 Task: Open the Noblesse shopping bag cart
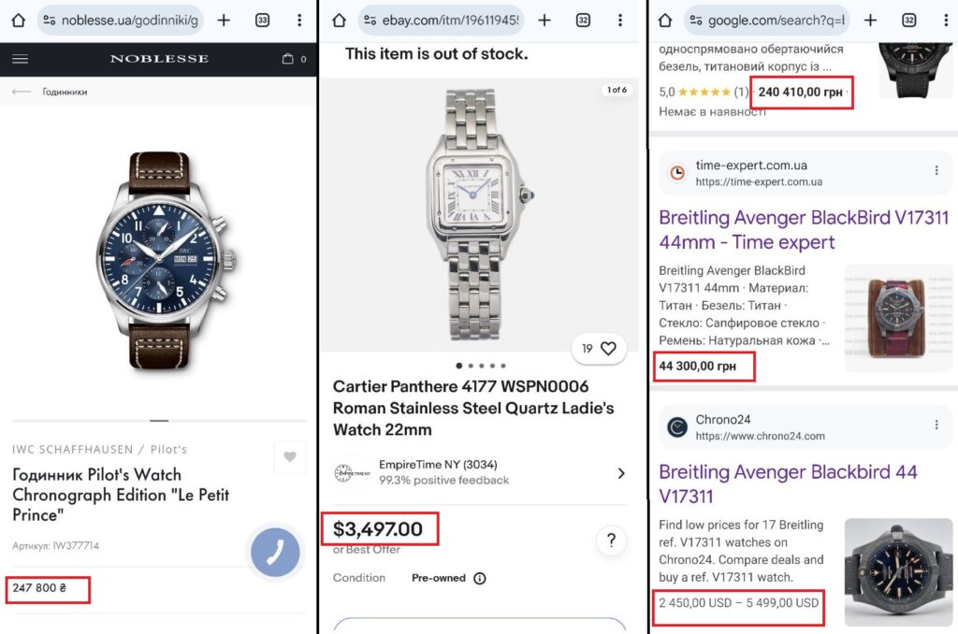pyautogui.click(x=288, y=59)
